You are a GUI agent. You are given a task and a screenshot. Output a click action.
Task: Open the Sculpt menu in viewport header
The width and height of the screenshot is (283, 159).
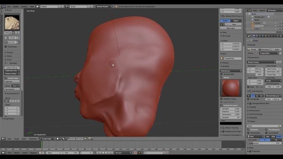click(x=16, y=139)
